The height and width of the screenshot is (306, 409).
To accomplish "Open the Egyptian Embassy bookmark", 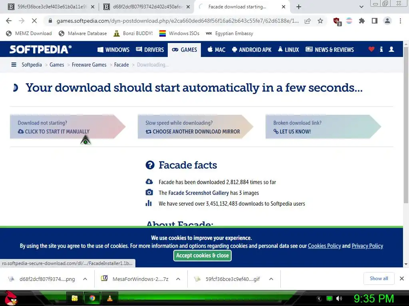I will pos(230,33).
